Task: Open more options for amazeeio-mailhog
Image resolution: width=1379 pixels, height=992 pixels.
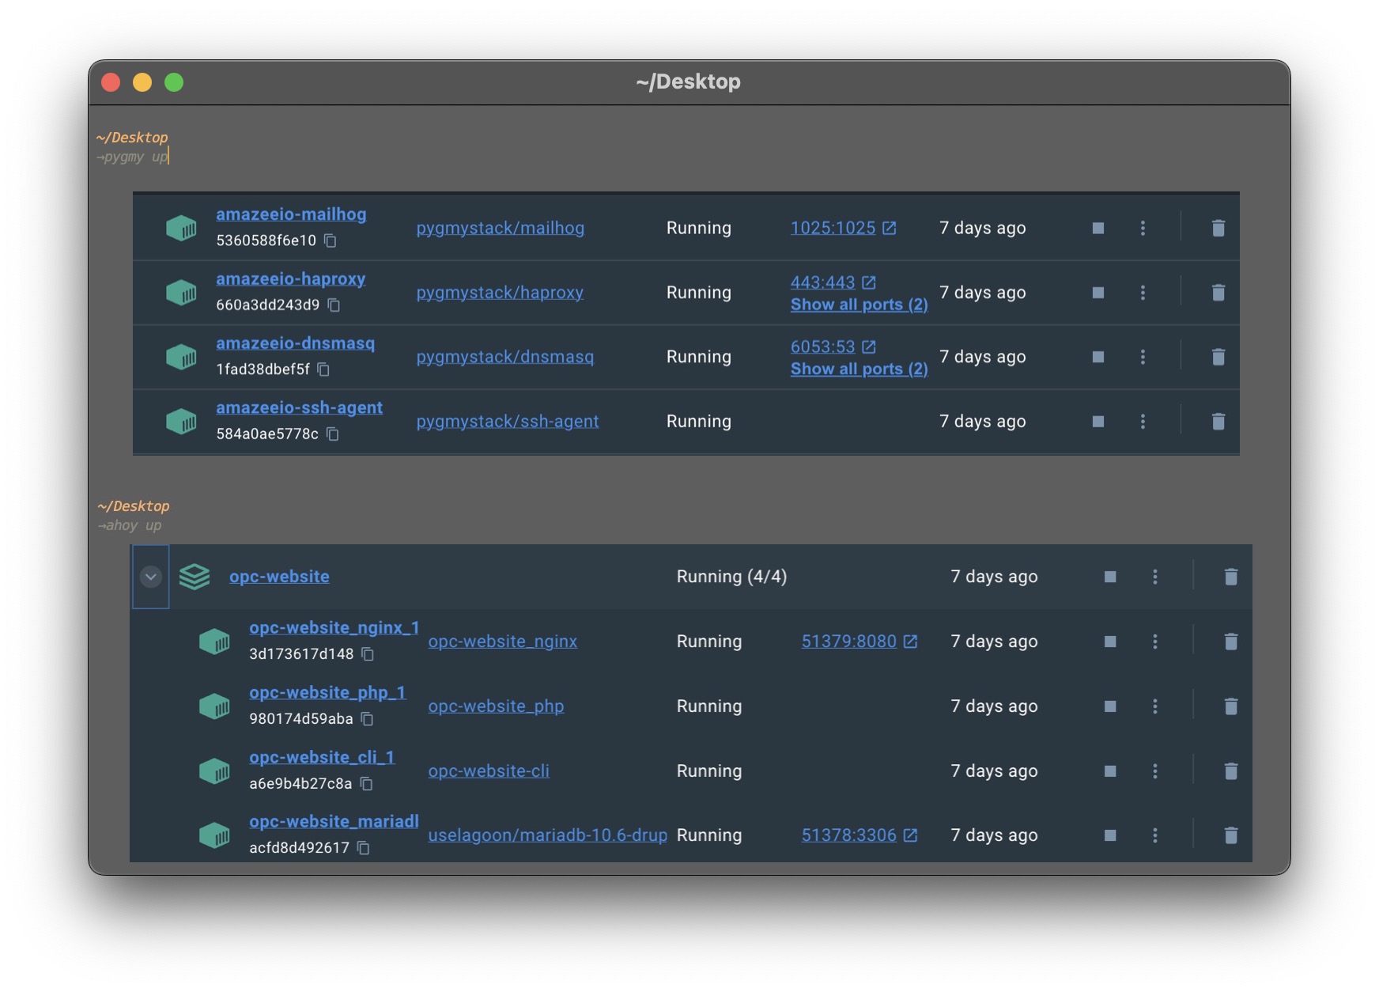Action: 1143,228
